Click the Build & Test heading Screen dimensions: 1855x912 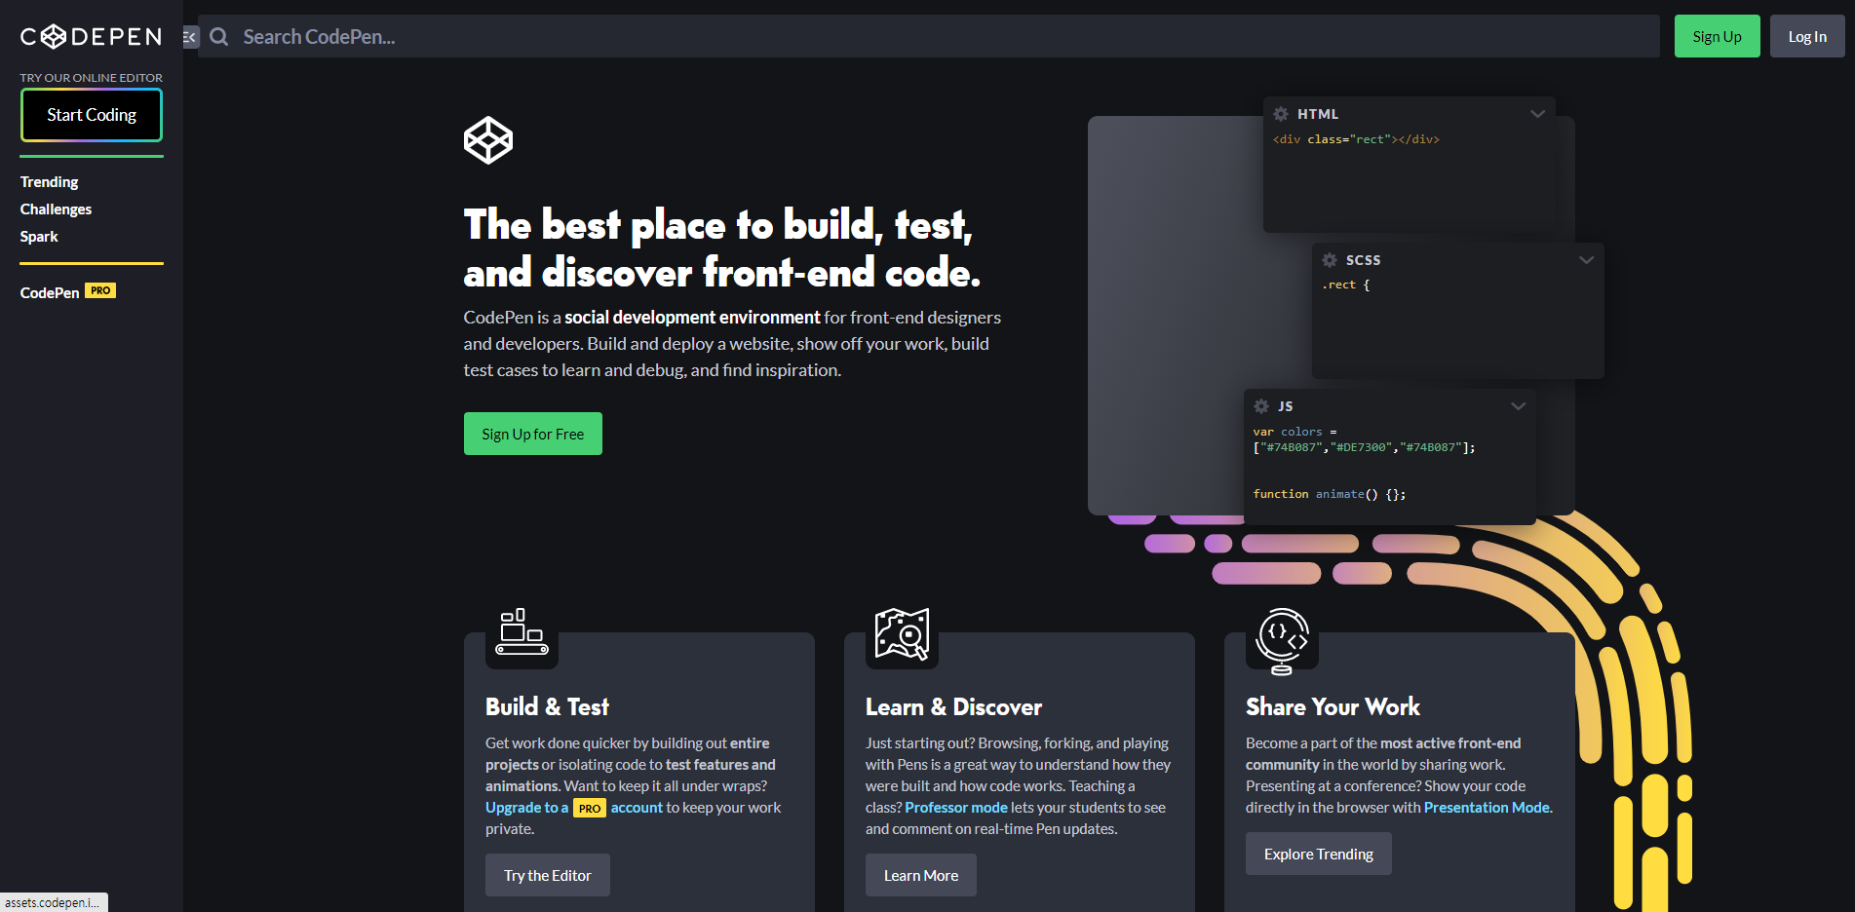547,707
